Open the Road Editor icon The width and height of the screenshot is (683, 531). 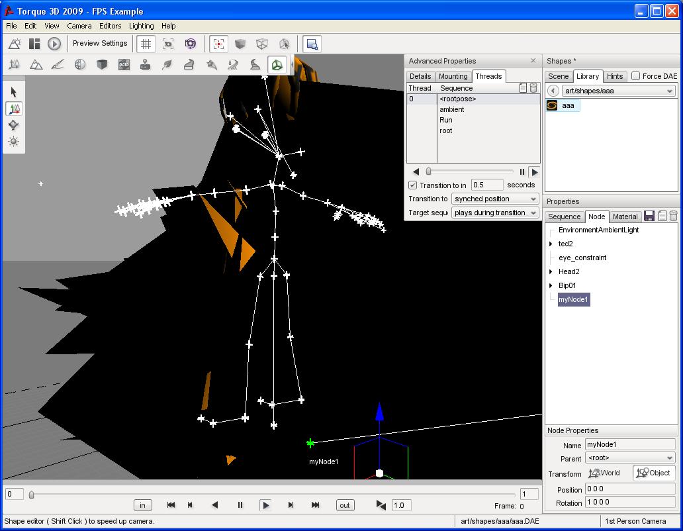click(x=255, y=65)
